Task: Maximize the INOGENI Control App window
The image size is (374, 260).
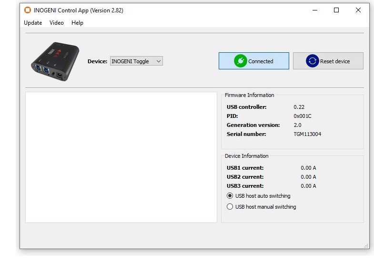Action: click(336, 10)
